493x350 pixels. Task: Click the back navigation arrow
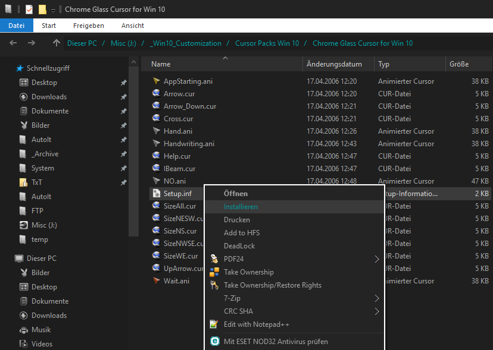click(14, 43)
